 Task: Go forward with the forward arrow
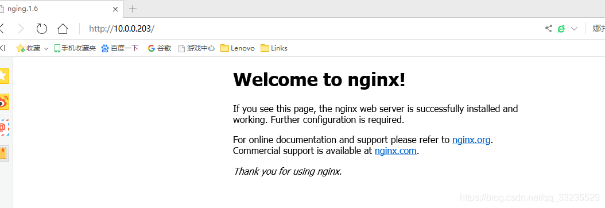(21, 29)
